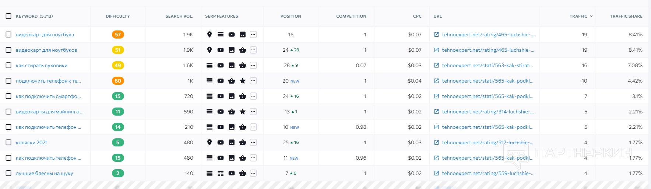Sort by the Search Vol. column header

179,16
